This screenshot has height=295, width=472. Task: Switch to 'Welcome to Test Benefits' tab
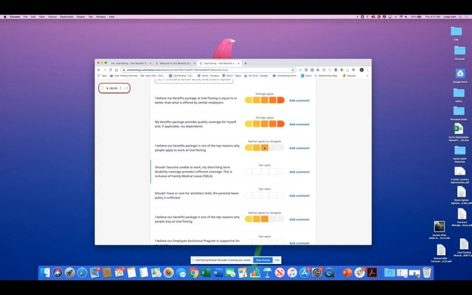coord(175,63)
